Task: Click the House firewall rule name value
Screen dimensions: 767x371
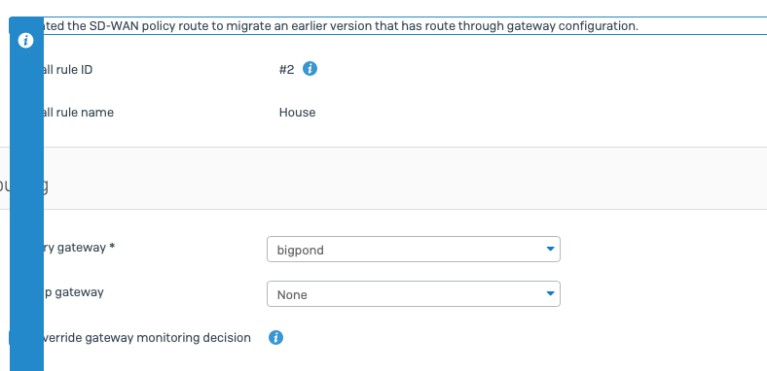Action: (x=298, y=113)
